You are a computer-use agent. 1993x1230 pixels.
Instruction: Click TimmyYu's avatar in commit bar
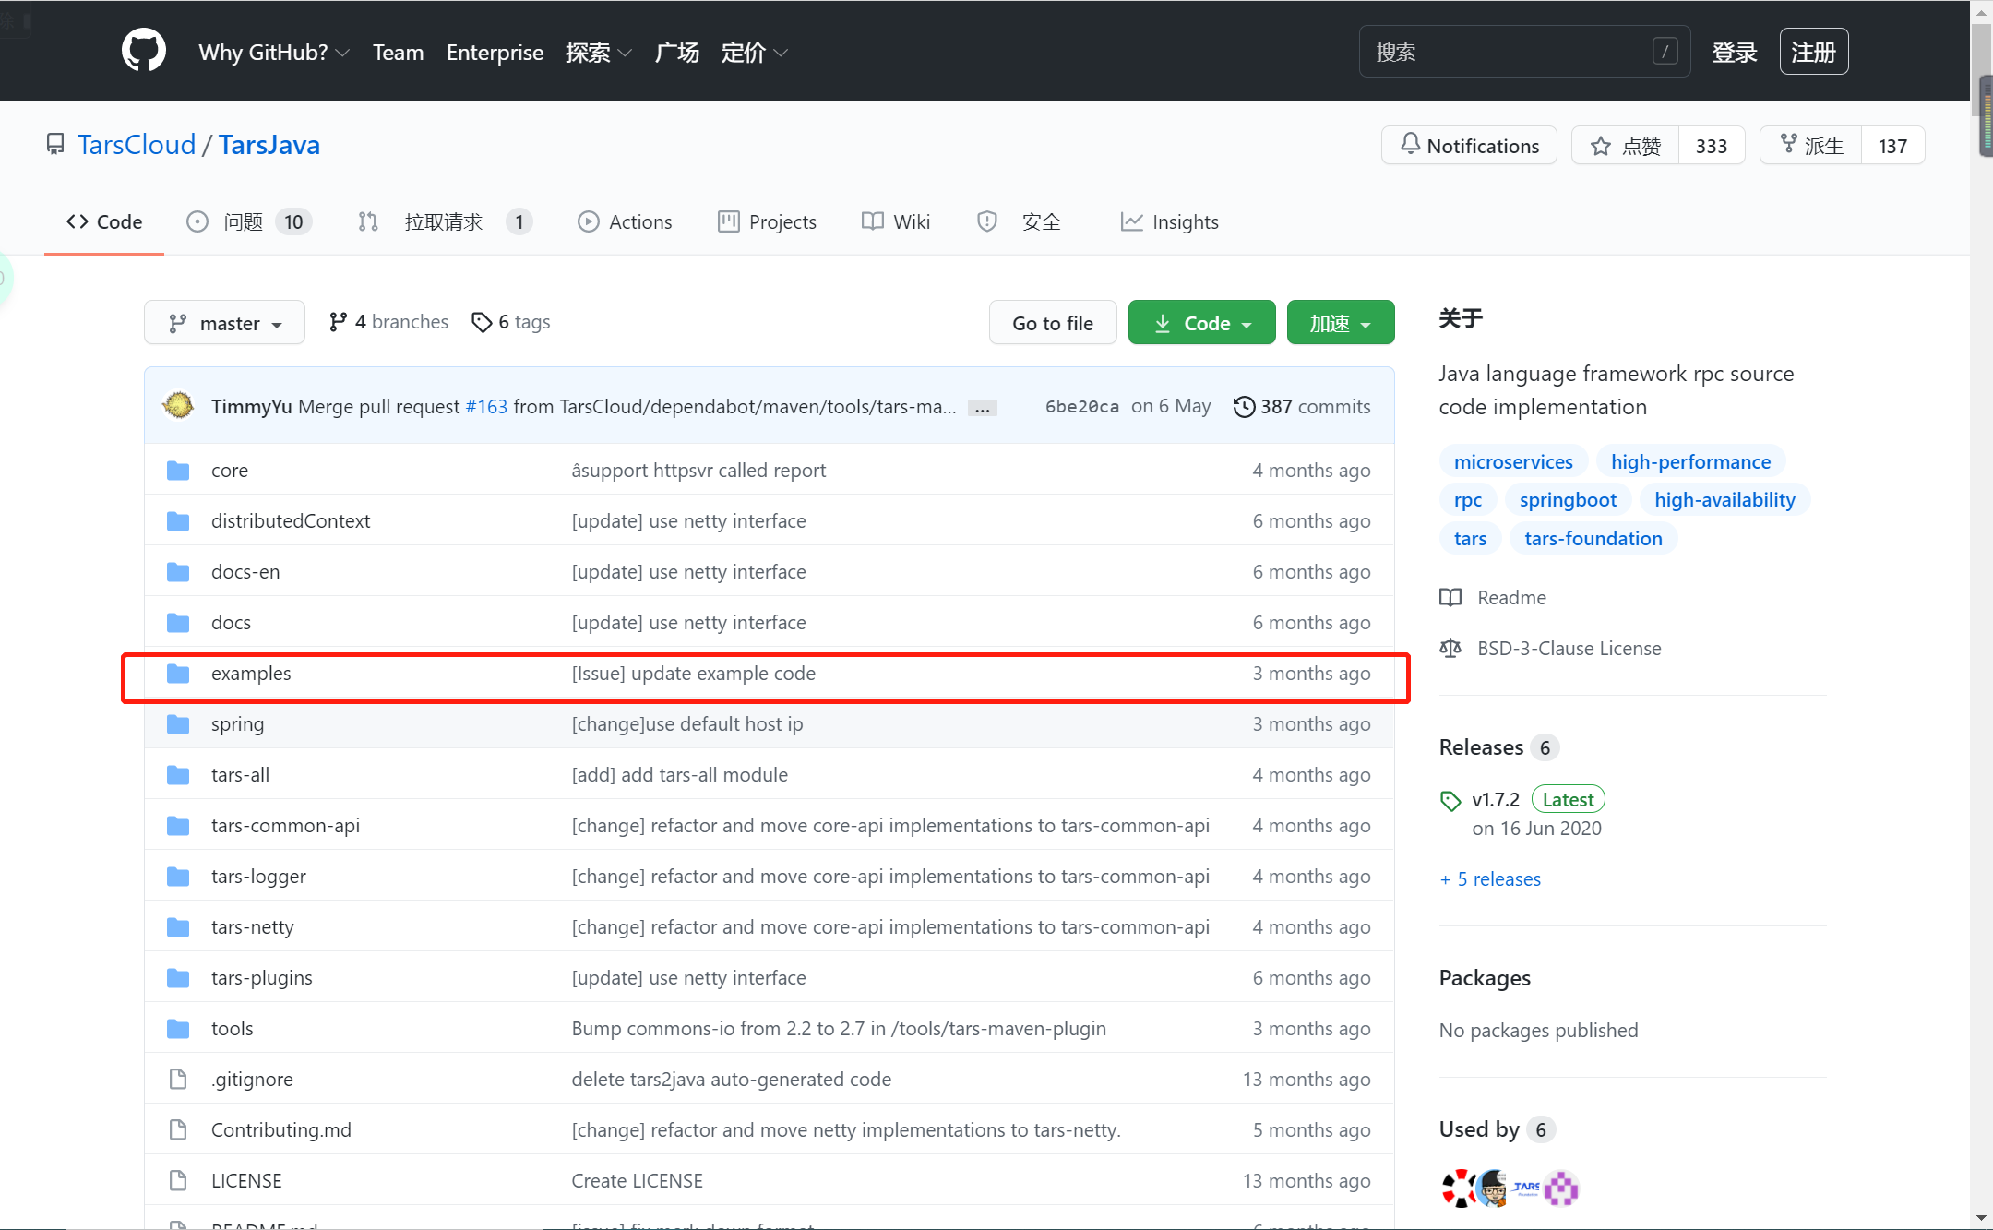tap(178, 406)
